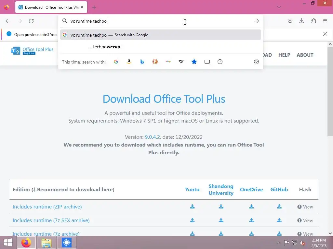Download ZIP archive from OneDrive

251,207
